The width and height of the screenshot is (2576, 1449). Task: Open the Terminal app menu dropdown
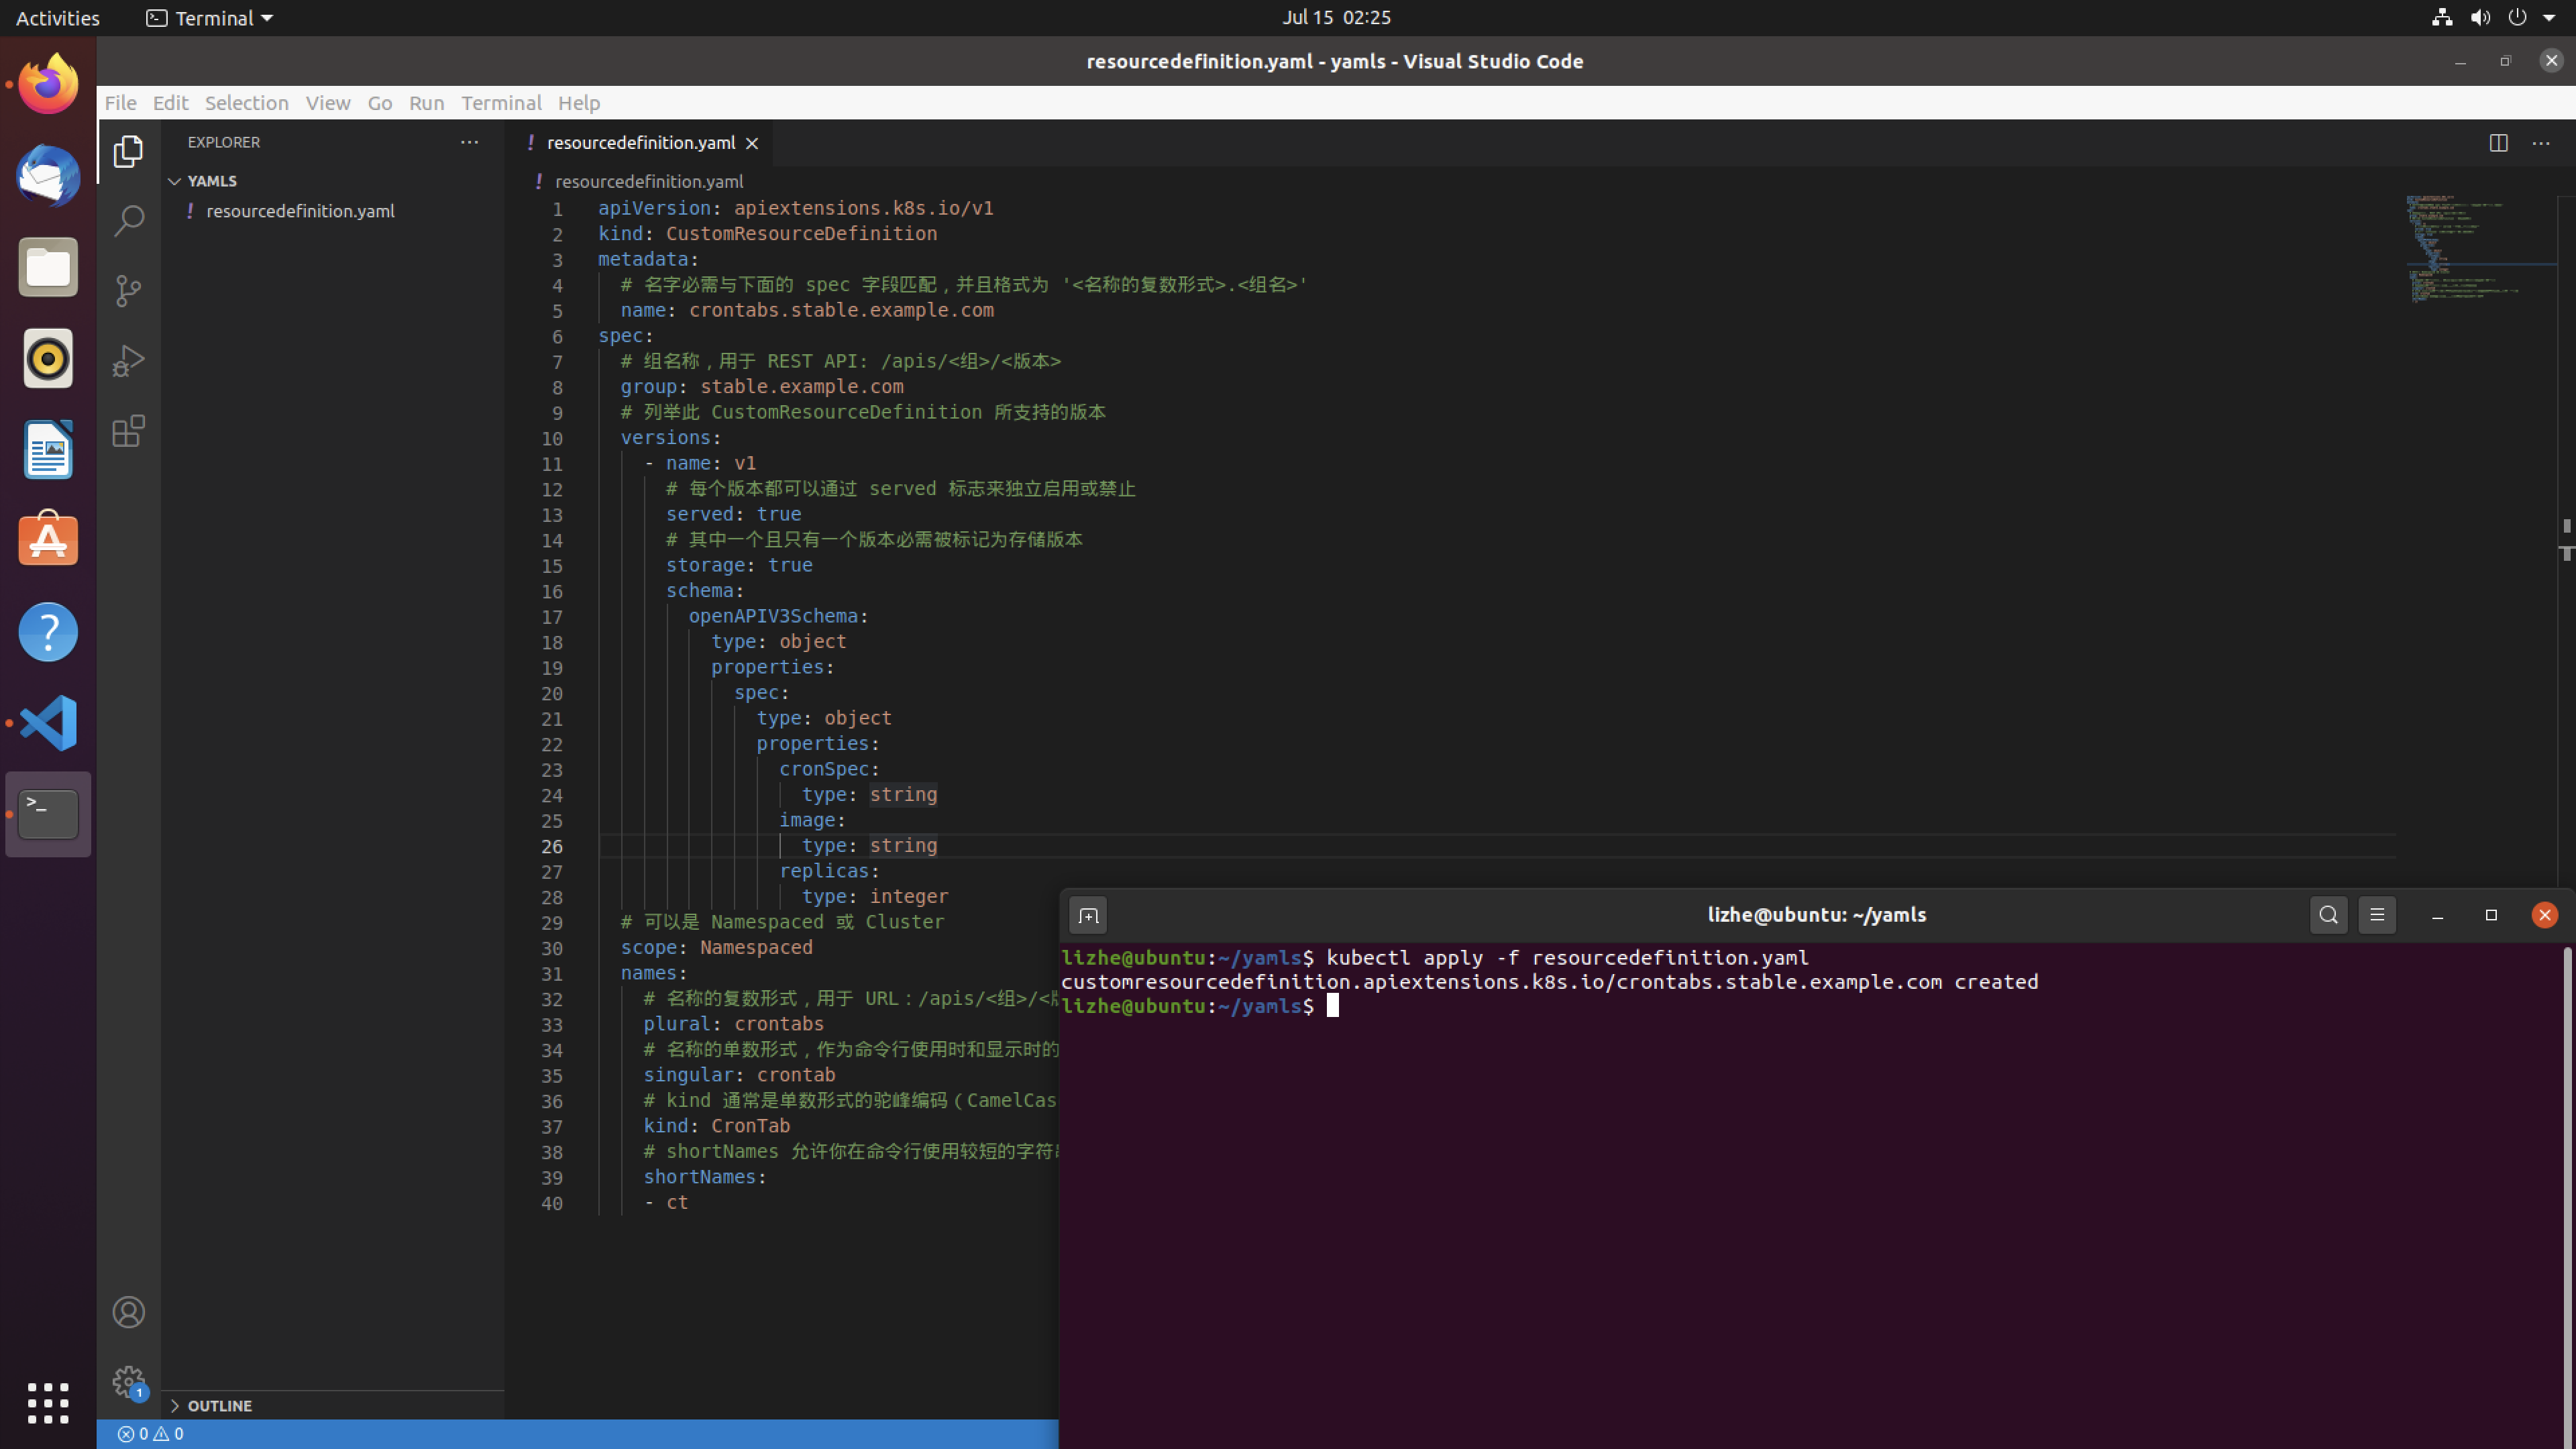(209, 17)
